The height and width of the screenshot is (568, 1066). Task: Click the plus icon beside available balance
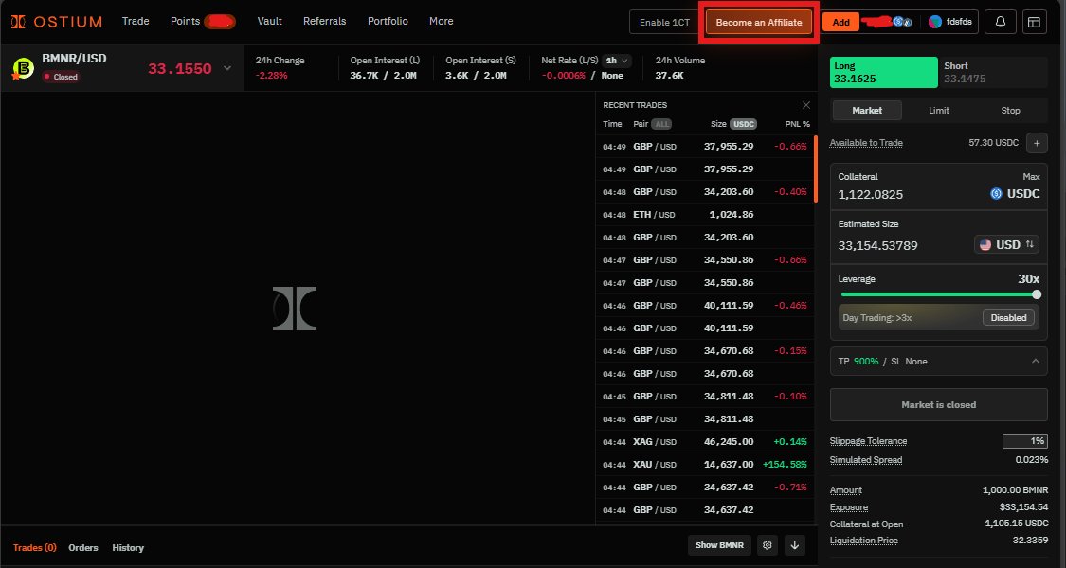(1037, 143)
